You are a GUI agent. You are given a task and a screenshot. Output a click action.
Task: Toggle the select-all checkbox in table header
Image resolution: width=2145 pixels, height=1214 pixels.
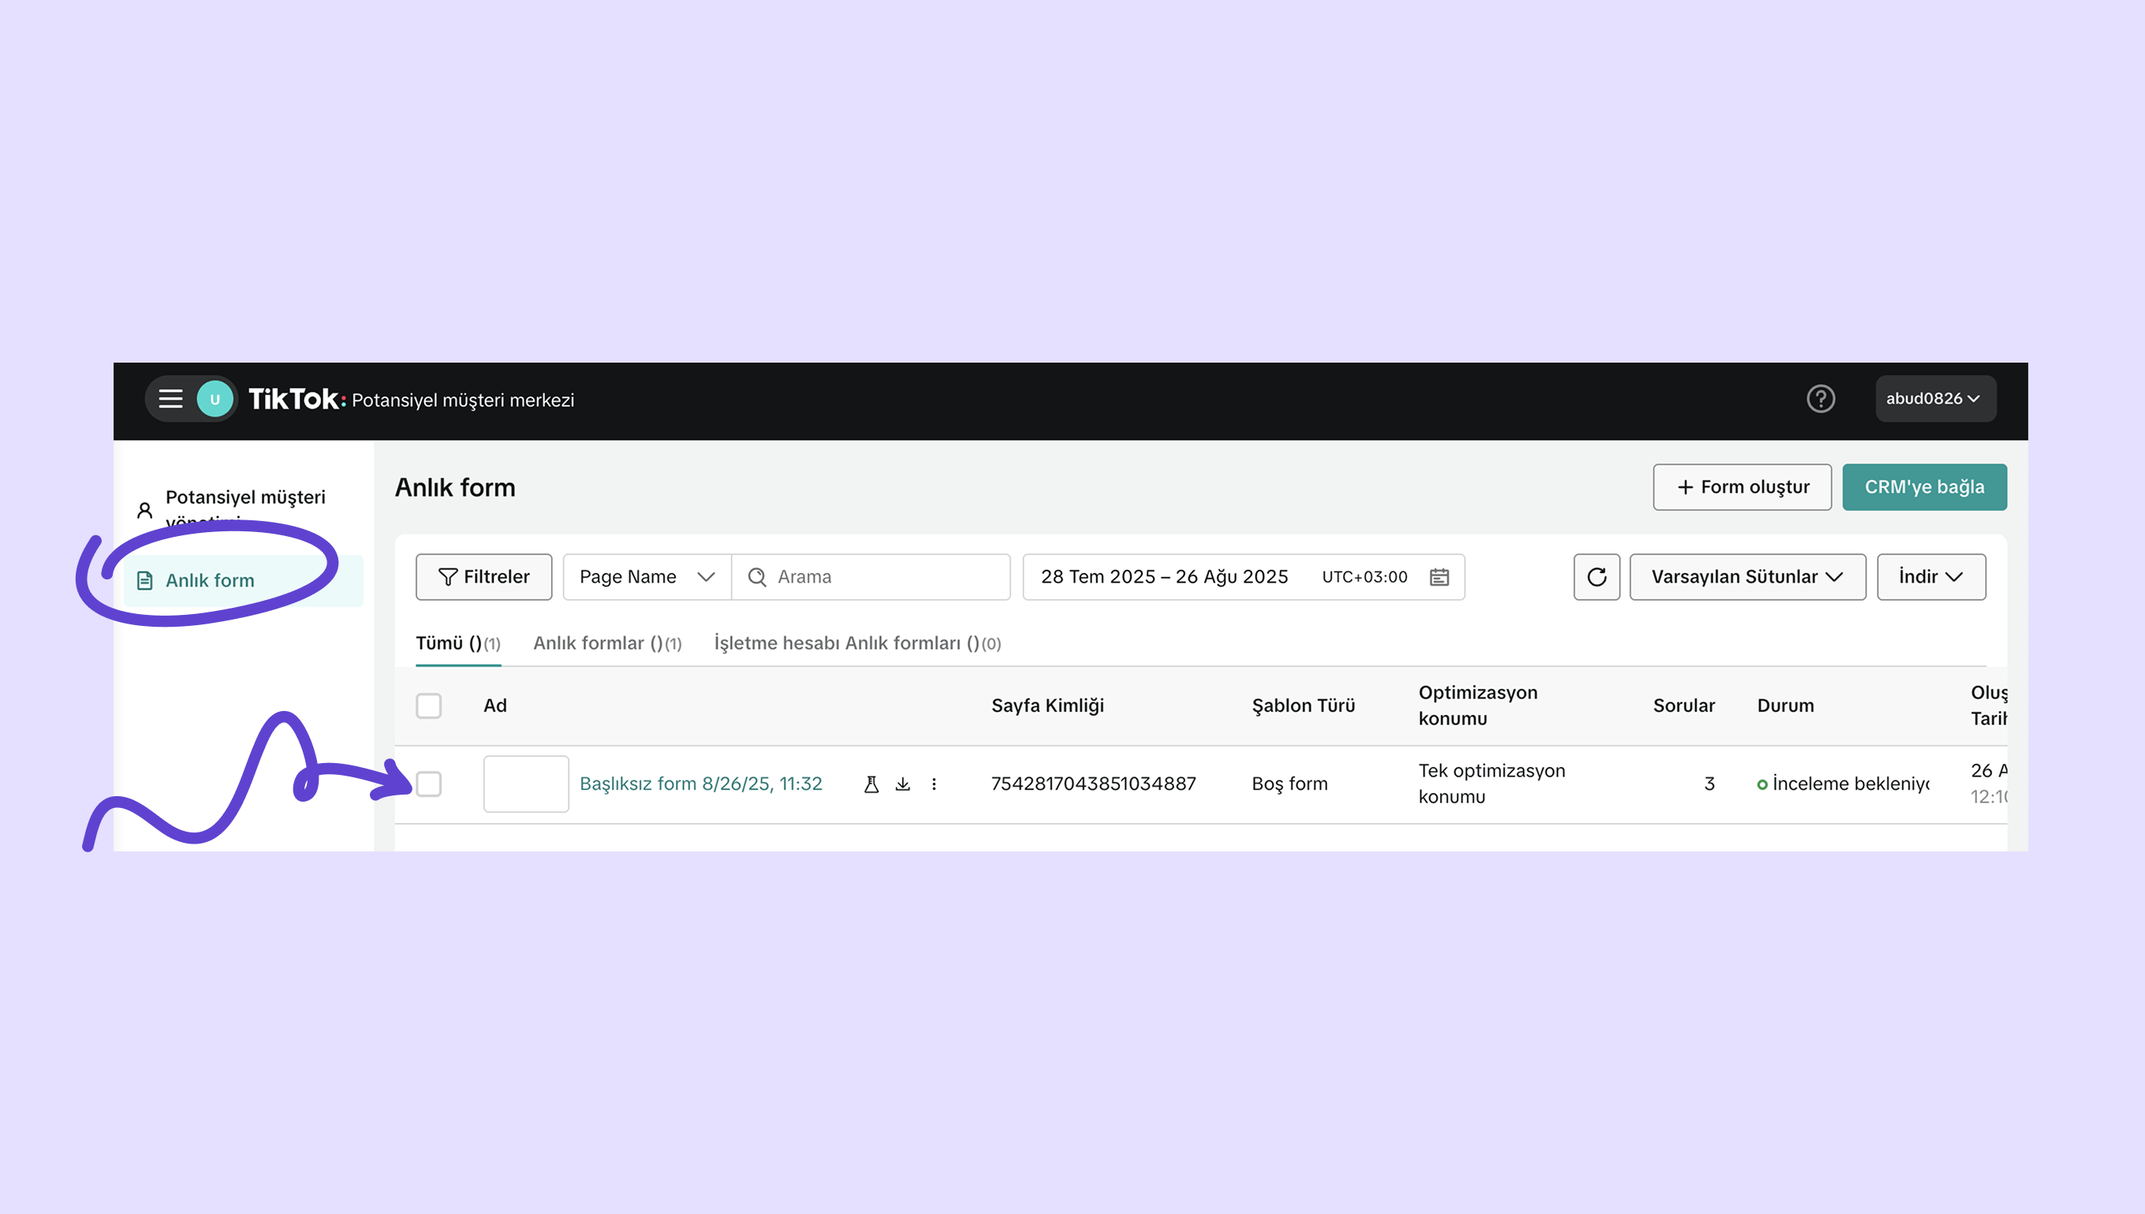coord(429,706)
